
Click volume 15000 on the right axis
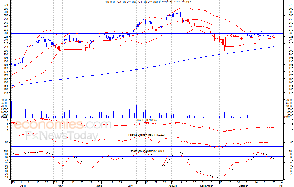click(x=290, y=109)
